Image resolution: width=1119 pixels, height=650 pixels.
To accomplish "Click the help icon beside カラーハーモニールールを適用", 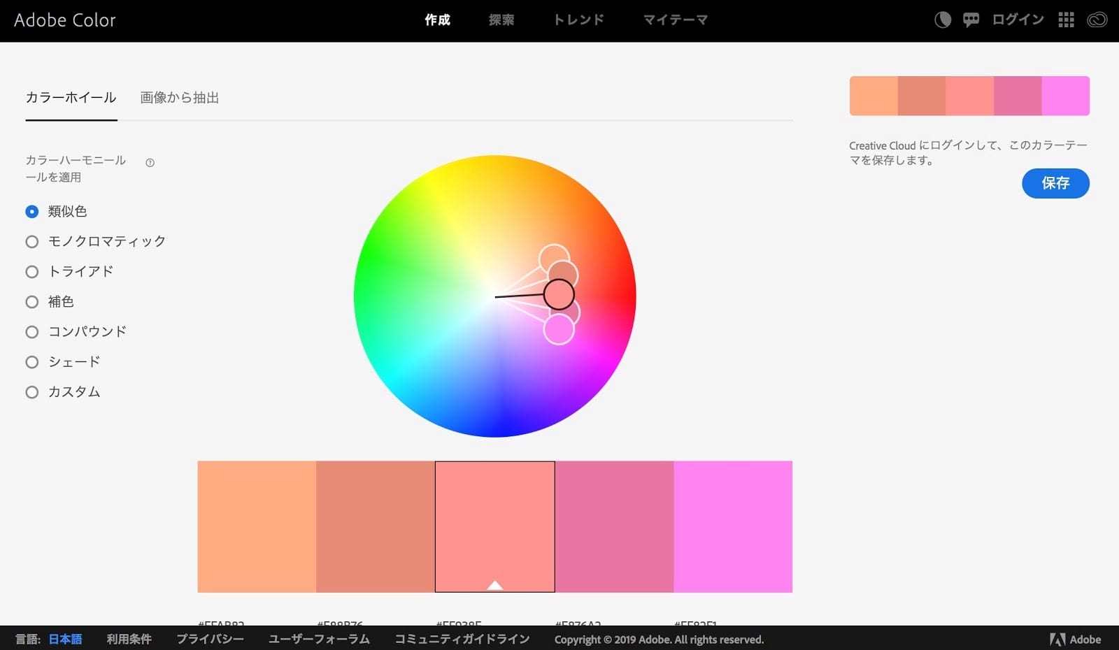I will point(150,163).
